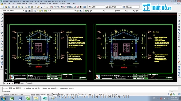The image size is (181, 101).
Task: Open the ByLayer color control dropdown
Action: point(95,11)
